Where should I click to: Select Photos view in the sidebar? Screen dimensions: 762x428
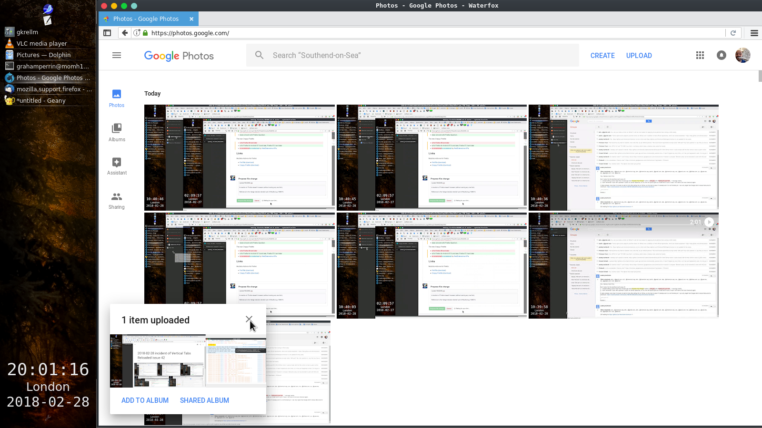click(117, 98)
